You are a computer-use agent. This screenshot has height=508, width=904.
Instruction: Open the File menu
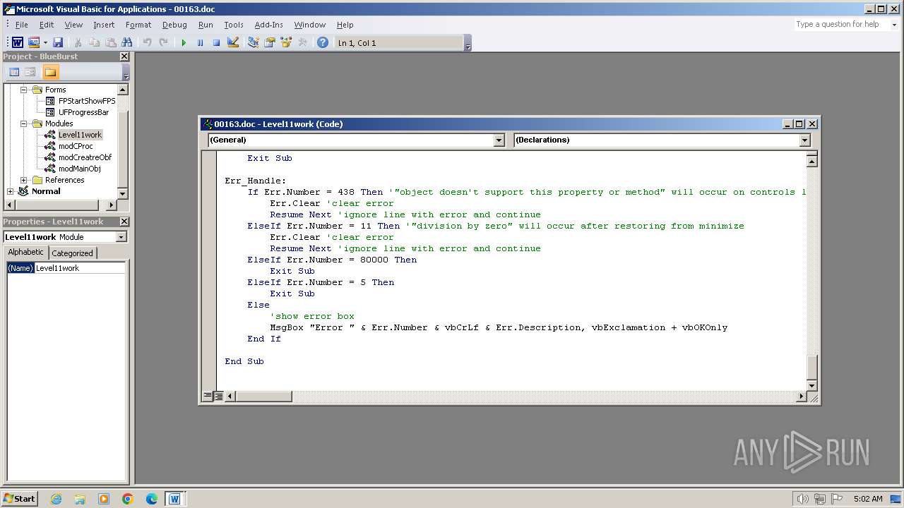coord(22,25)
